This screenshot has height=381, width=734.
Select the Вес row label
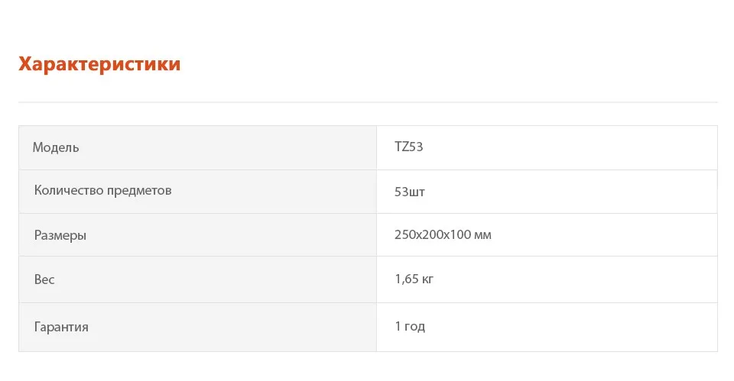pos(44,279)
